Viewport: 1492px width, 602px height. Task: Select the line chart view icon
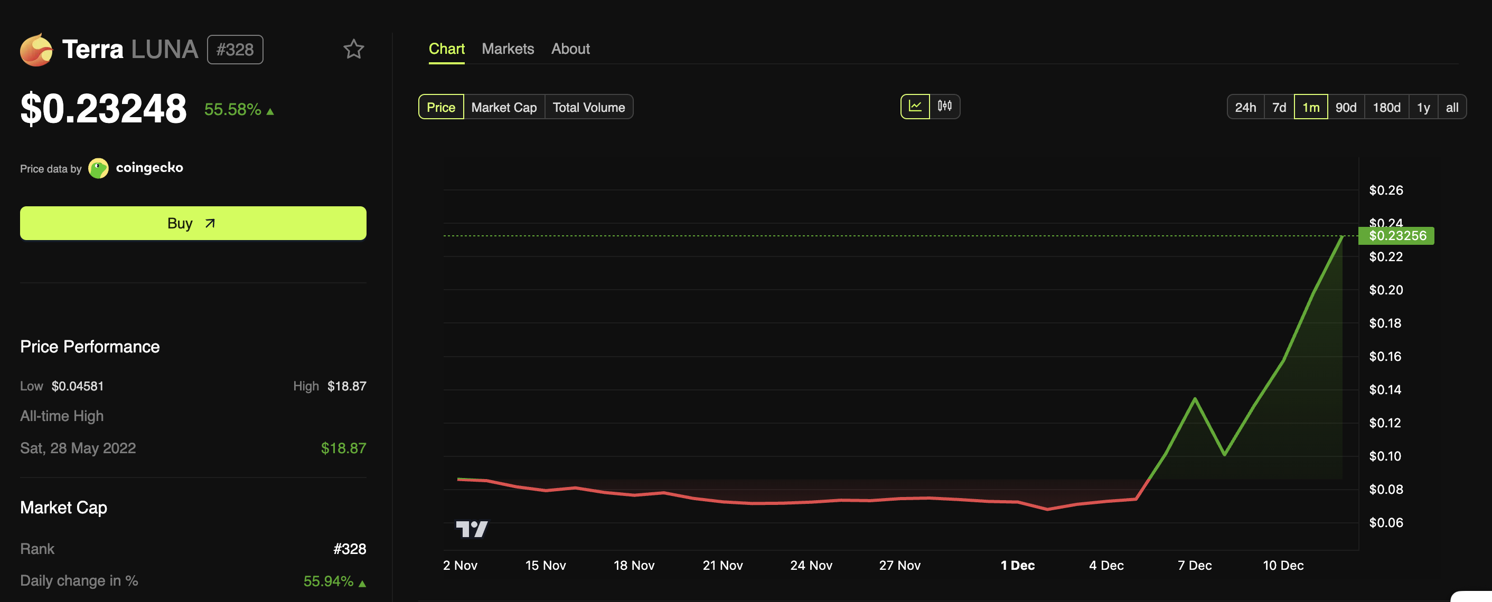click(915, 107)
